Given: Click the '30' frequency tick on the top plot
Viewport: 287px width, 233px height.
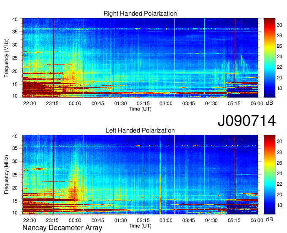Looking at the screenshot, I should coord(15,45).
